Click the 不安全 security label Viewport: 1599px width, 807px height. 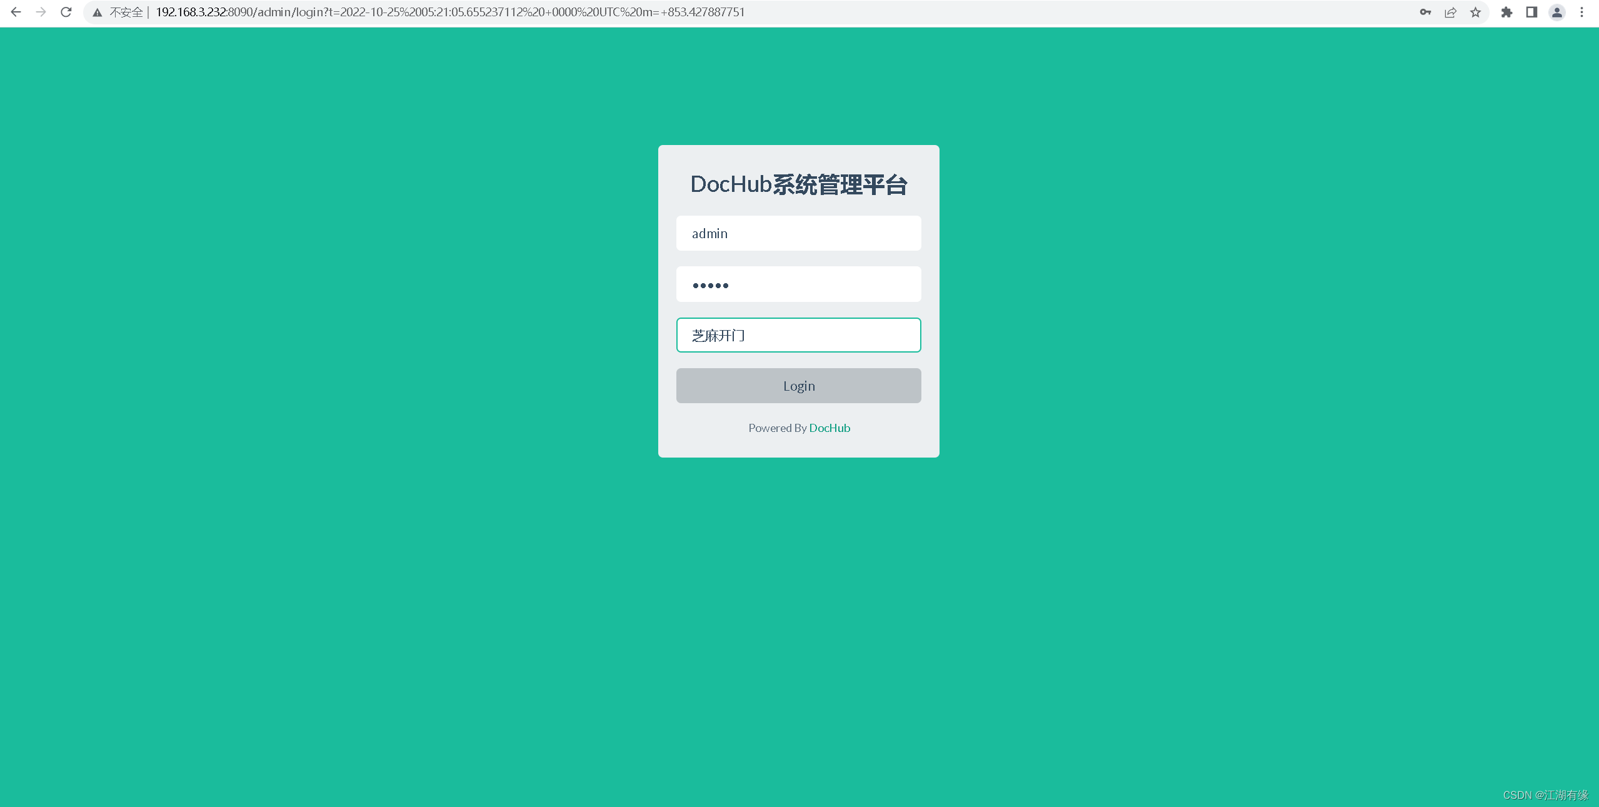[126, 13]
